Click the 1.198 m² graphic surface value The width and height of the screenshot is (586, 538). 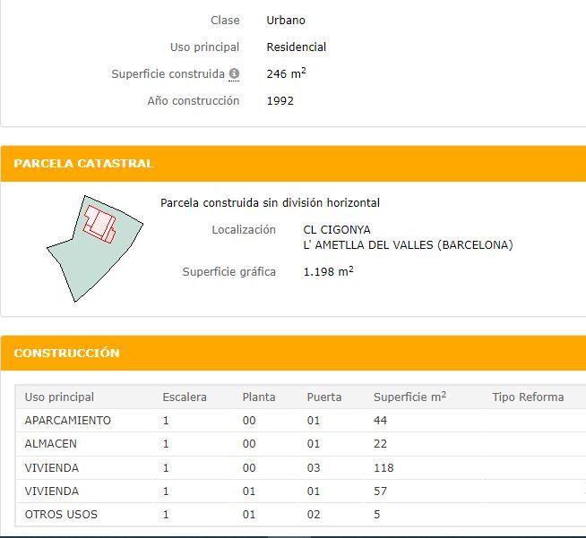(x=328, y=272)
